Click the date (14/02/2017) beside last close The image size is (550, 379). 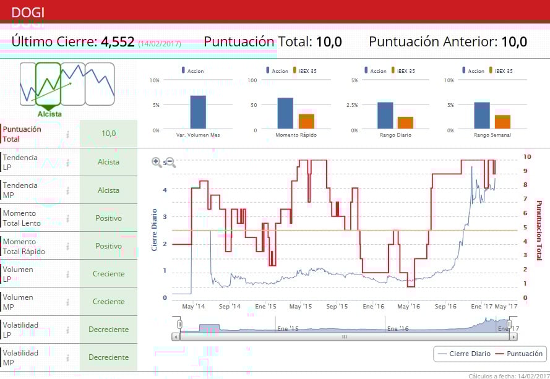pos(160,44)
